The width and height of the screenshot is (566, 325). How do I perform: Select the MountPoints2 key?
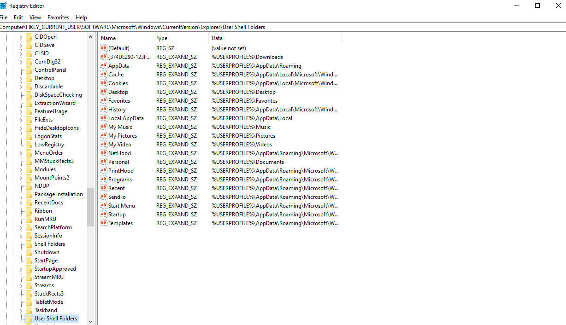tap(52, 178)
